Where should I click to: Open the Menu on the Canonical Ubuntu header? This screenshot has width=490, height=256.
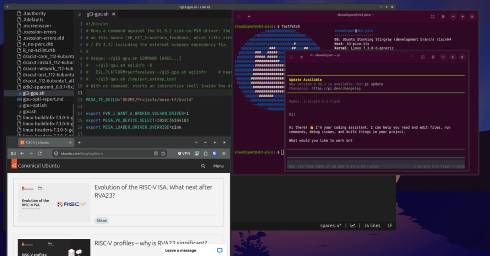218,166
